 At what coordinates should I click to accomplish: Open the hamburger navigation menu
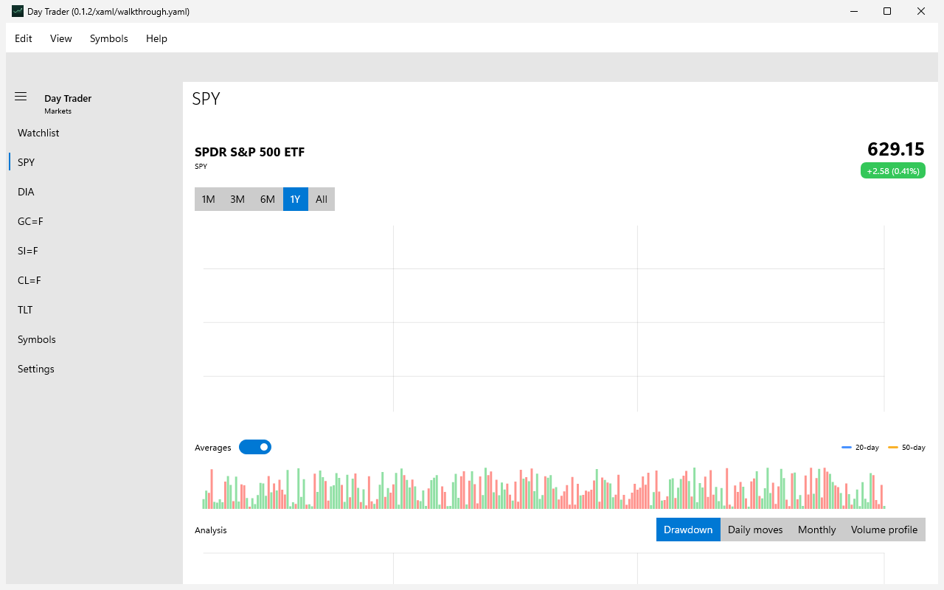(x=21, y=97)
